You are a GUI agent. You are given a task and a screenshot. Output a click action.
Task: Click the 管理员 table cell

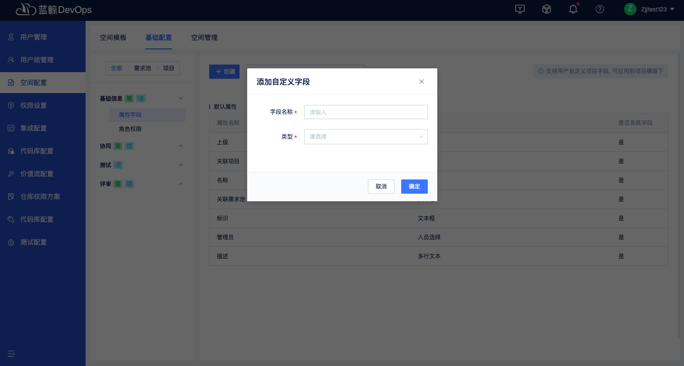pyautogui.click(x=225, y=237)
